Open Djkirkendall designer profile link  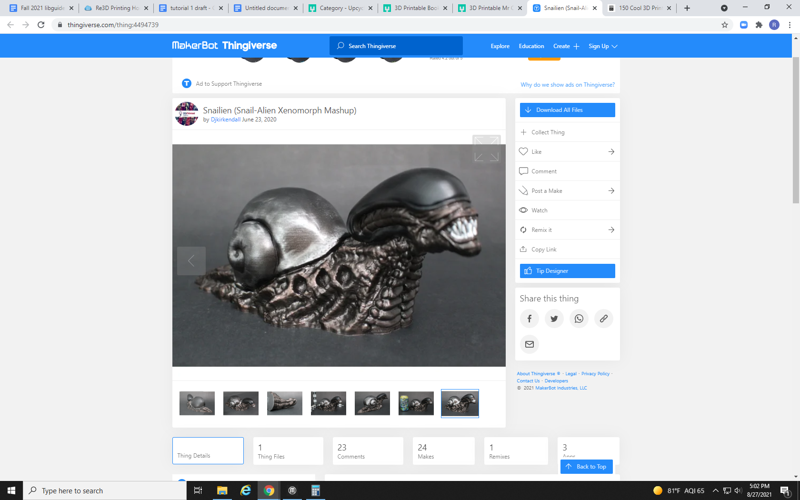tap(226, 120)
